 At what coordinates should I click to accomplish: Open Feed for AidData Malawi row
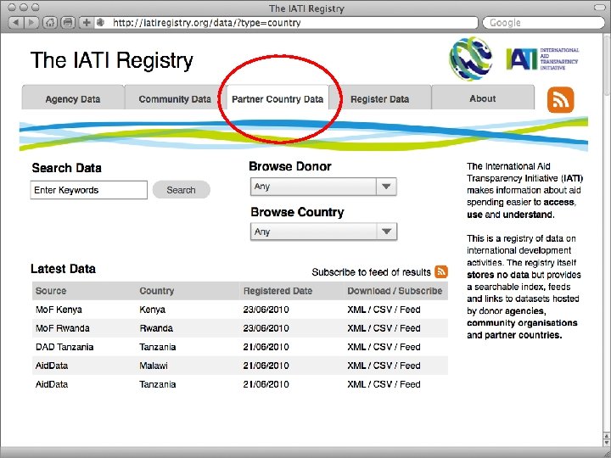pyautogui.click(x=410, y=366)
